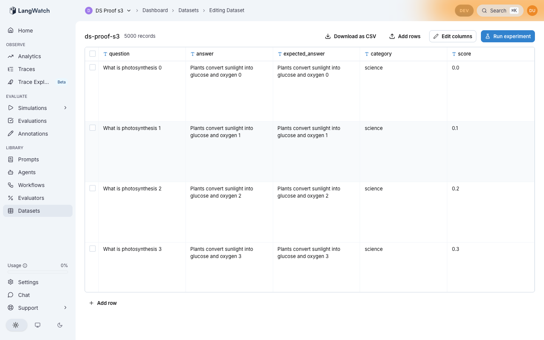Open the Evaluations menu item
This screenshot has width=544, height=340.
click(x=38, y=121)
